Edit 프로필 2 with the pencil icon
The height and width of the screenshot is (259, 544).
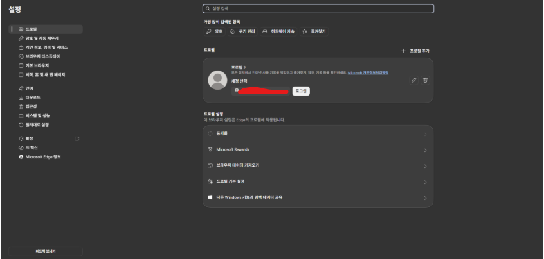[413, 80]
